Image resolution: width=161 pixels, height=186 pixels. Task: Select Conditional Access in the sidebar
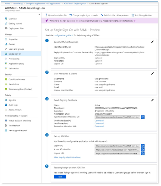point(17,79)
